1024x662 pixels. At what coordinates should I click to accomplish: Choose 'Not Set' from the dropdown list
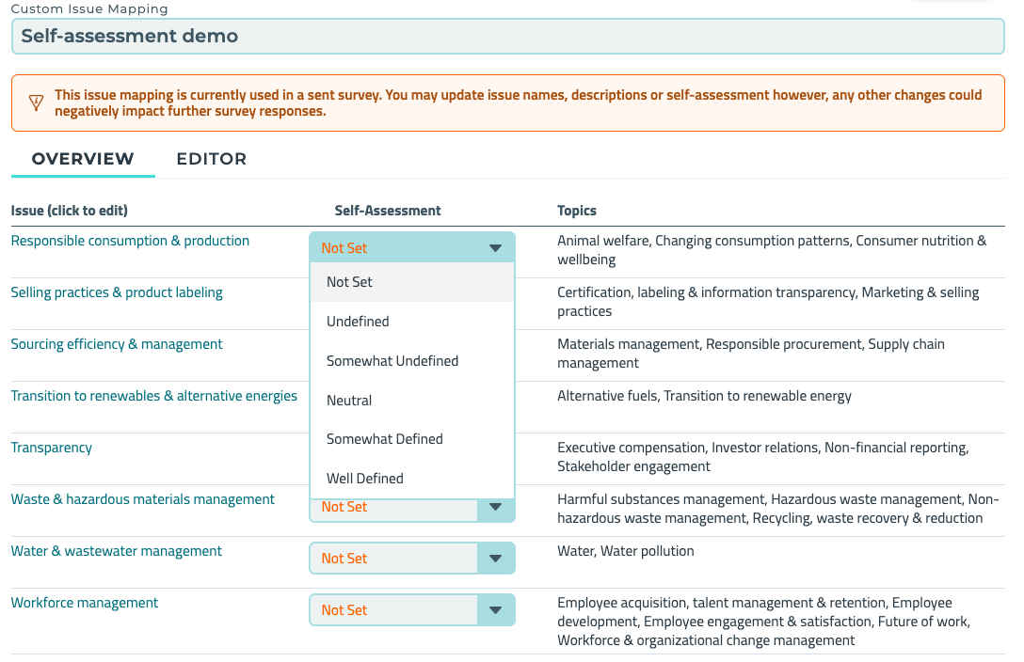350,282
